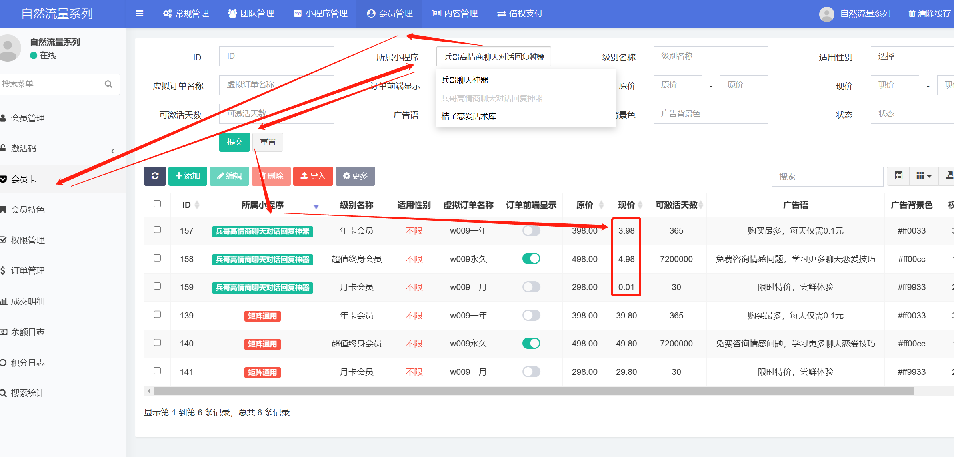The image size is (954, 457).
Task: Click the refresh table icon button
Action: tap(155, 176)
